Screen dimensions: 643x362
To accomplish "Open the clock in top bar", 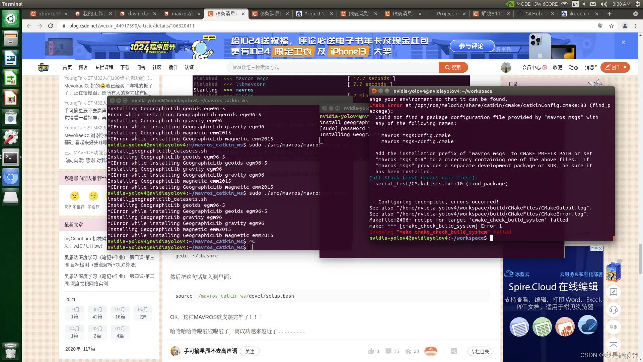I will coord(622,4).
